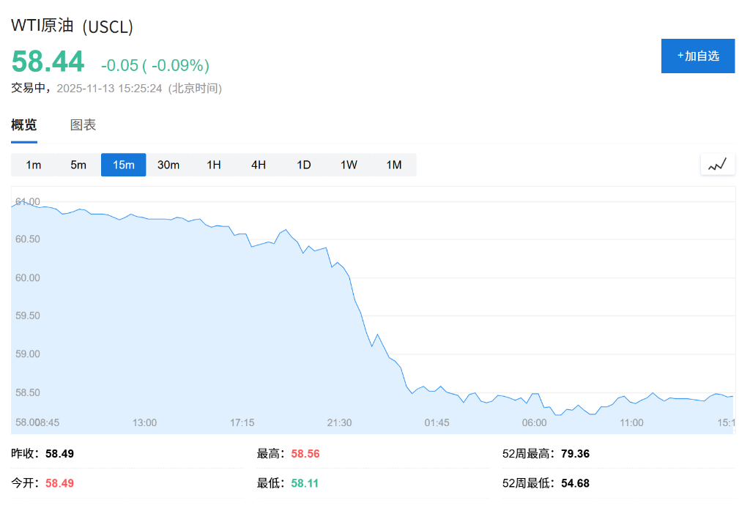Click the 52周最低 value 54.68

pos(577,483)
